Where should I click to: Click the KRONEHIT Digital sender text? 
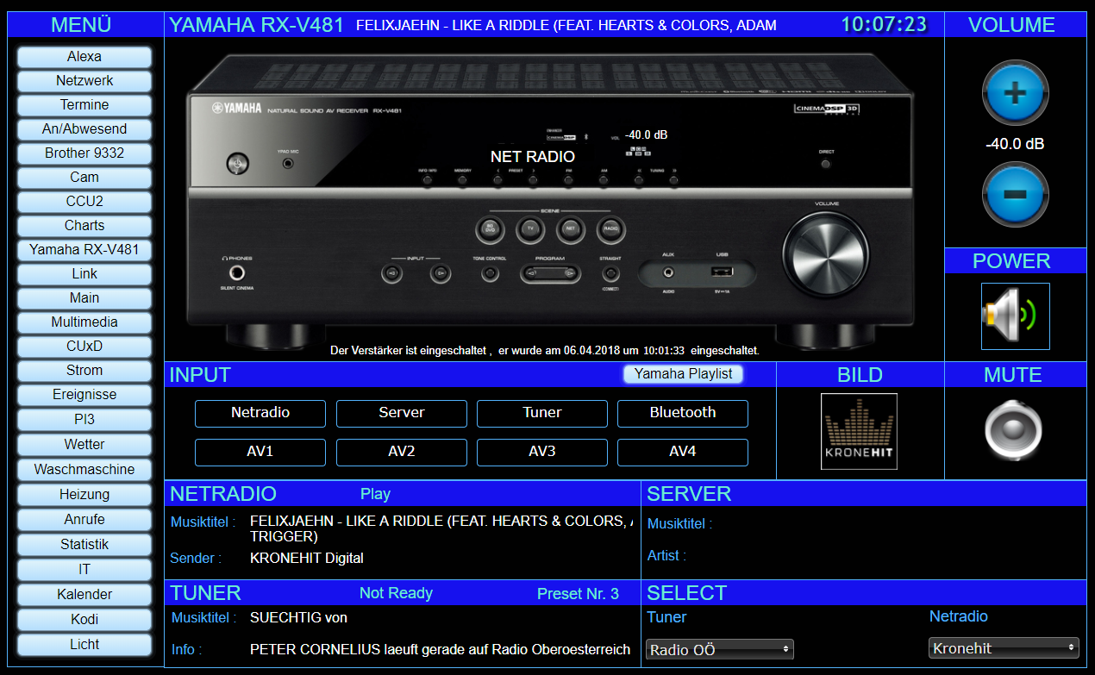(x=307, y=559)
